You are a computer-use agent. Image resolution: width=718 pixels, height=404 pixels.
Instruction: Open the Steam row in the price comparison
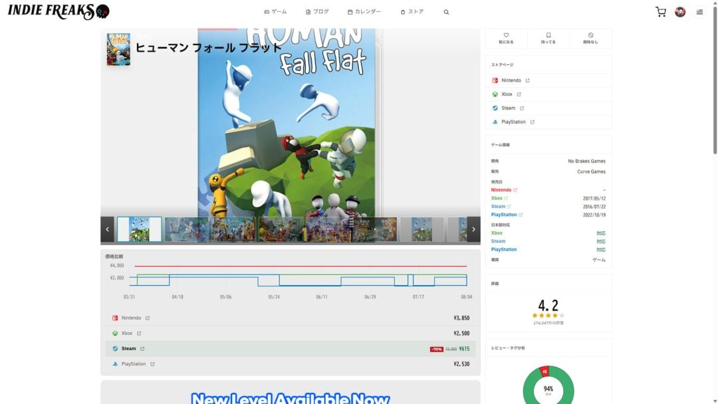[291, 349]
